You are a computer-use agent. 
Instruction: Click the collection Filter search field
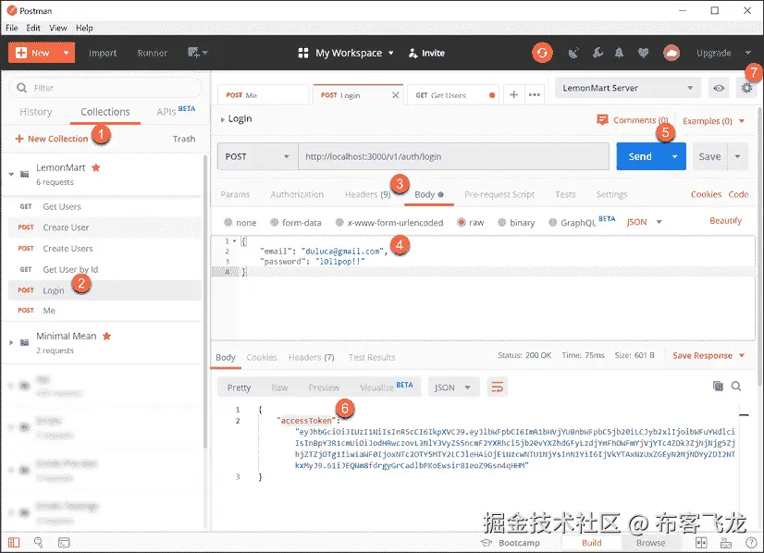click(105, 88)
